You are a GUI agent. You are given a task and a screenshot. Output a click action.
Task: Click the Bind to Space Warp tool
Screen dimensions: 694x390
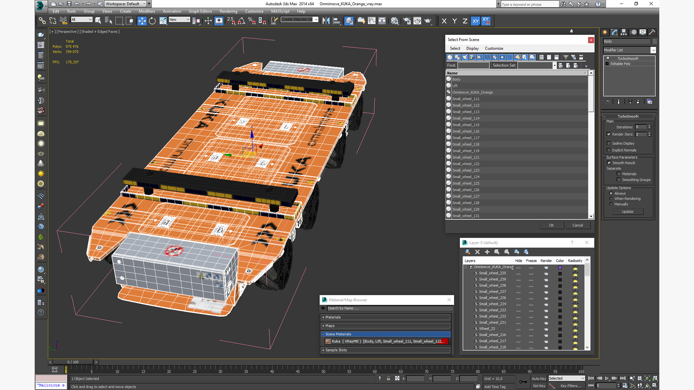tap(63, 21)
